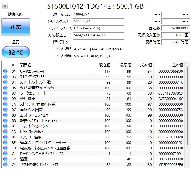The height and width of the screenshot is (169, 191).
Task: Click the raw value 001500000020
Action: coord(171,159)
